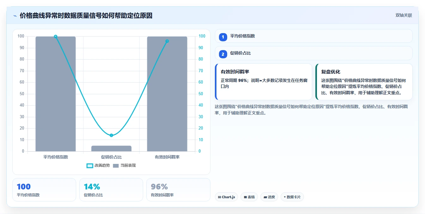Select the 96% 有效时间戳率 stat card
The image size is (425, 214).
178,190
